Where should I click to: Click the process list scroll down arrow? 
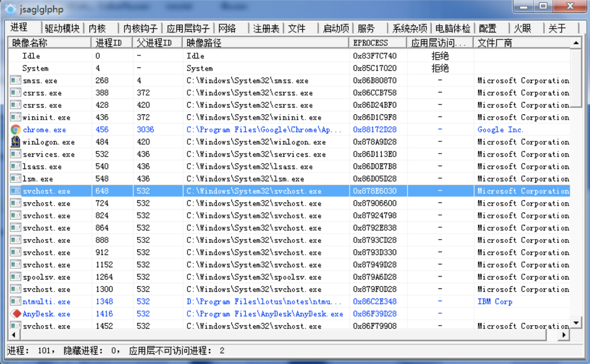tap(576, 323)
